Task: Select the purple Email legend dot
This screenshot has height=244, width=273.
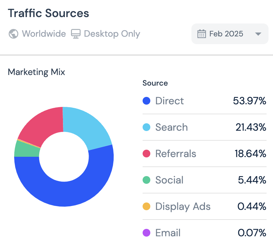Action: [146, 233]
